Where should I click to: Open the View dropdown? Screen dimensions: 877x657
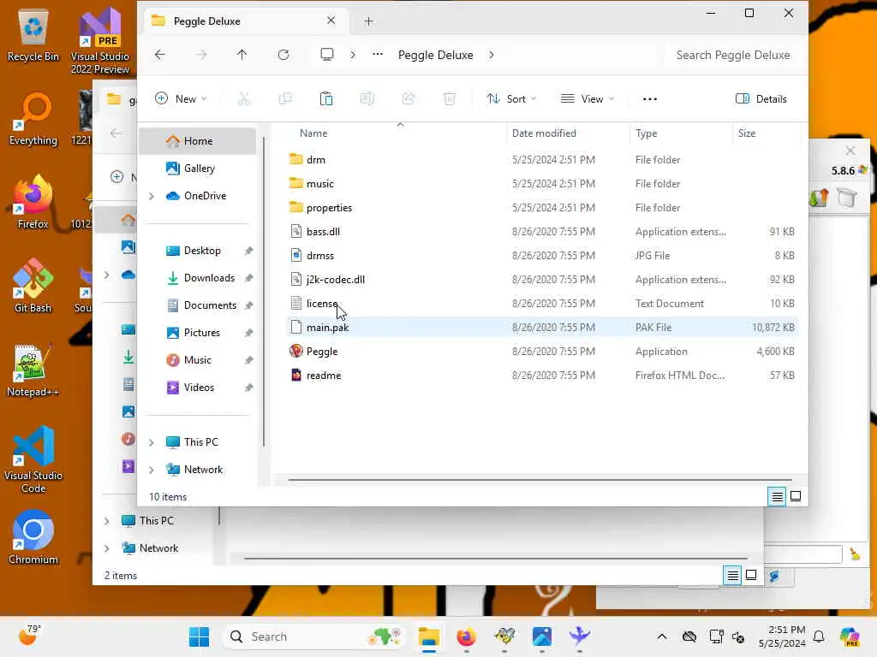click(588, 99)
